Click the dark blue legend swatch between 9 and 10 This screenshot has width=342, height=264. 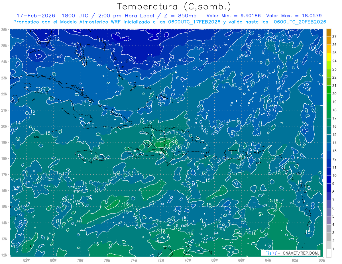pos(329,180)
